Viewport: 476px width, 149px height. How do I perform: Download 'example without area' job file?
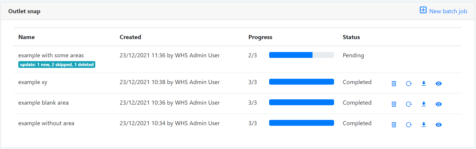(424, 125)
